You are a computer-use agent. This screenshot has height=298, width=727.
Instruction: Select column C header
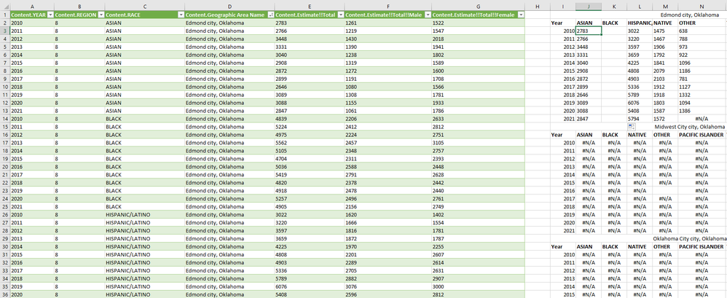tap(145, 7)
